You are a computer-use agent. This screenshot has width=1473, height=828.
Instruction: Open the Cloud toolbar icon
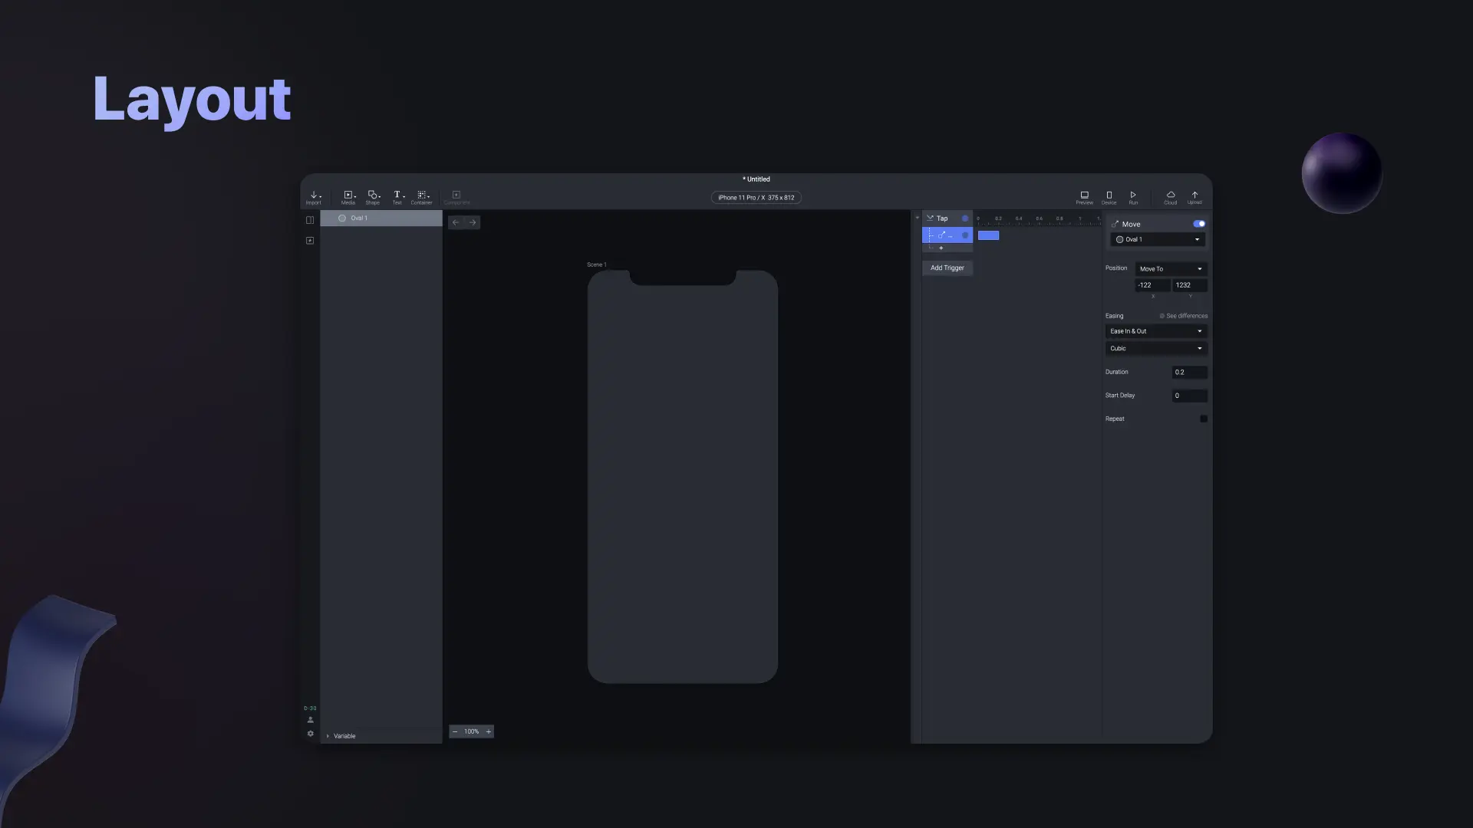click(x=1170, y=197)
